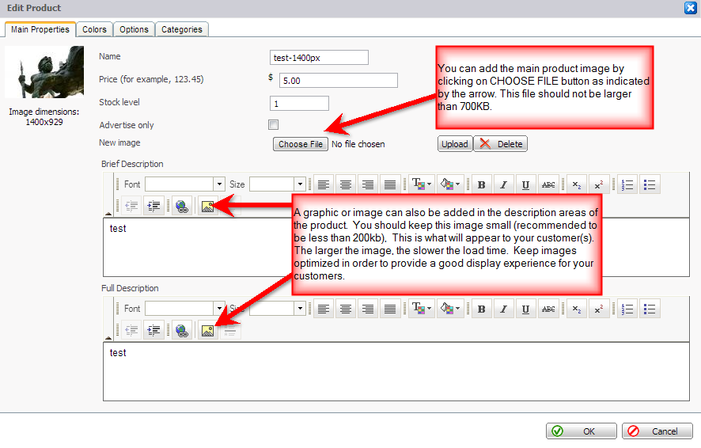Outdent text in Brief Description toolbar

131,206
